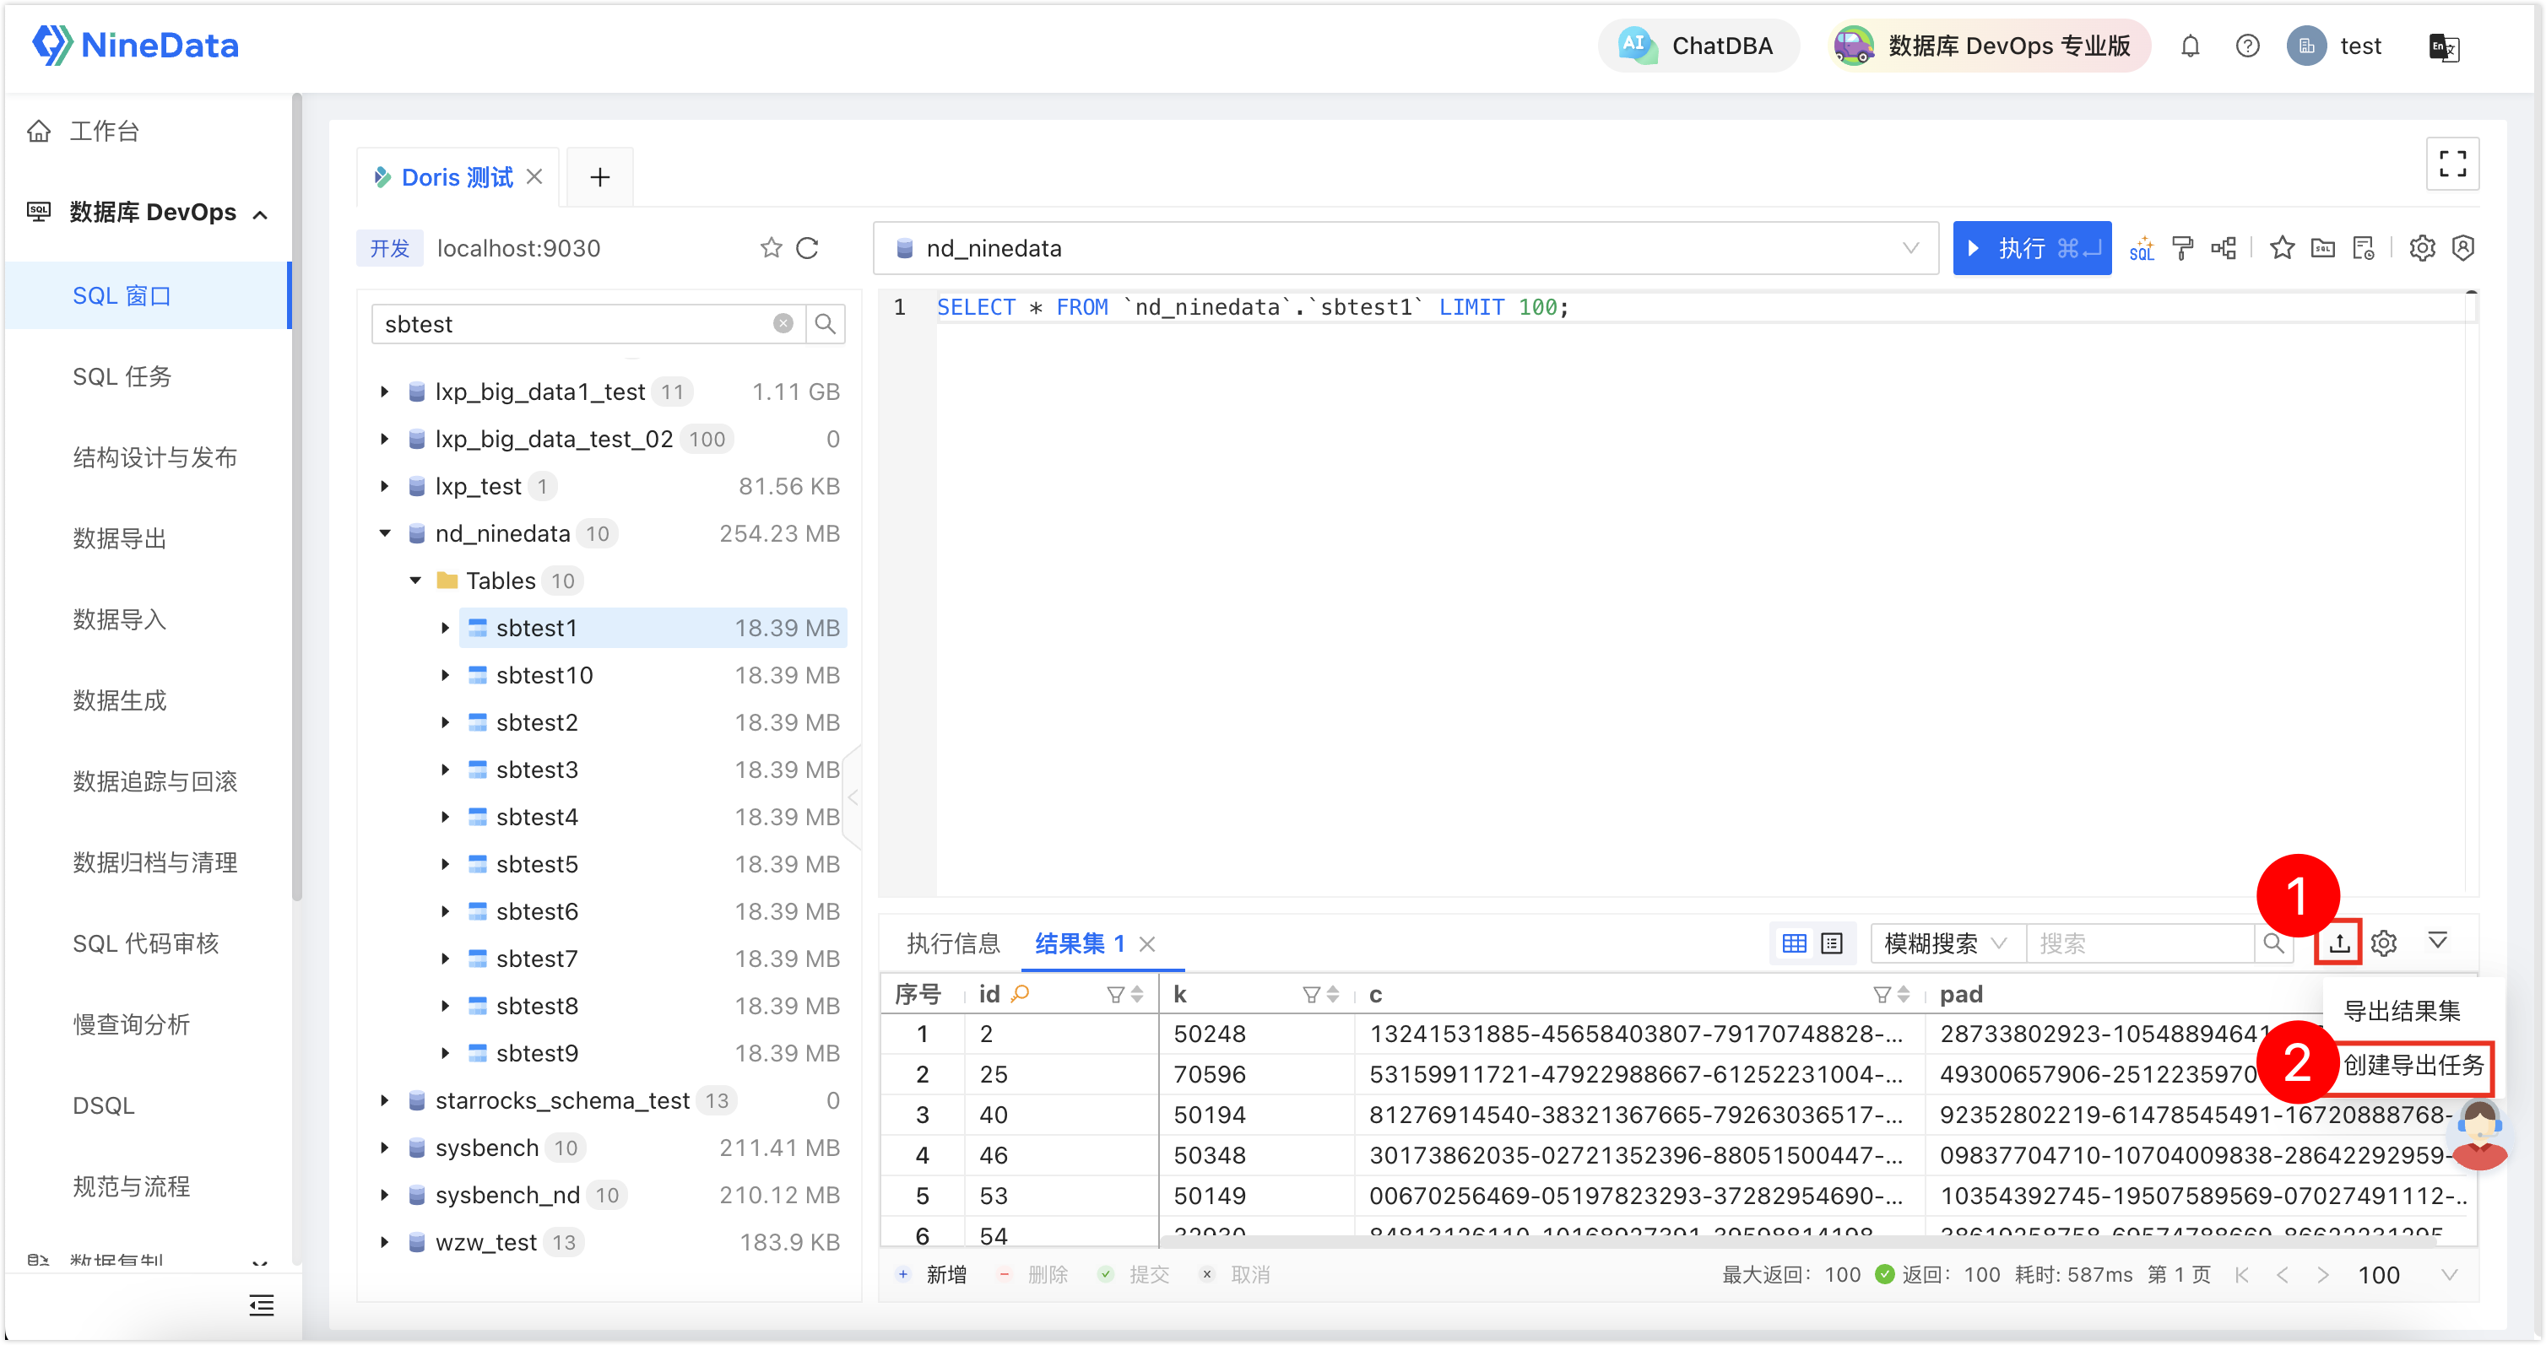Open the security shield icon
This screenshot has height=1345, width=2546.
(x=2463, y=248)
